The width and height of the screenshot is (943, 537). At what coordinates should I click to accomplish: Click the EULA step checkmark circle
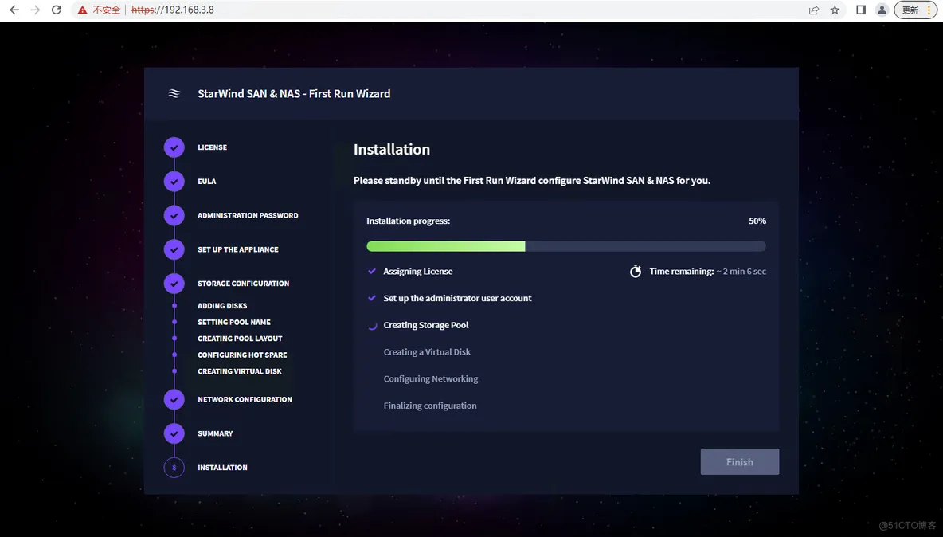click(x=174, y=181)
